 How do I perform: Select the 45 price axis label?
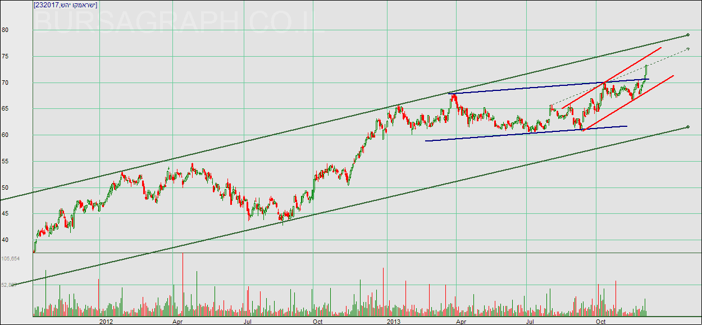click(x=4, y=214)
